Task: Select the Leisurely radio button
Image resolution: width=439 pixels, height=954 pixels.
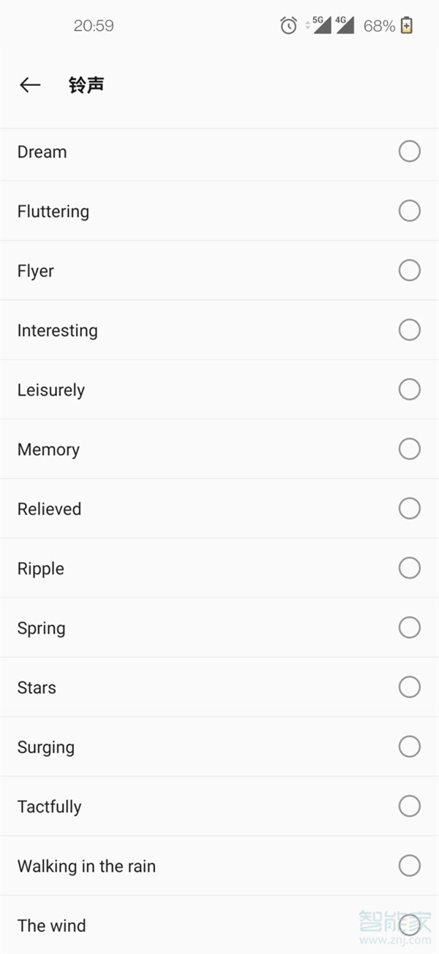Action: tap(409, 389)
